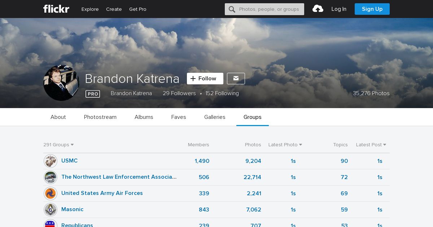The height and width of the screenshot is (227, 433).
Task: Switch to the Photostream tab
Action: (100, 117)
